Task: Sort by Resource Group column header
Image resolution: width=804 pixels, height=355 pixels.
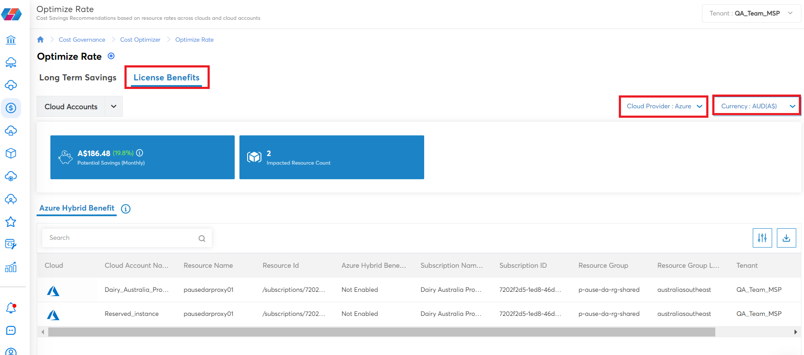Action: pyautogui.click(x=603, y=266)
